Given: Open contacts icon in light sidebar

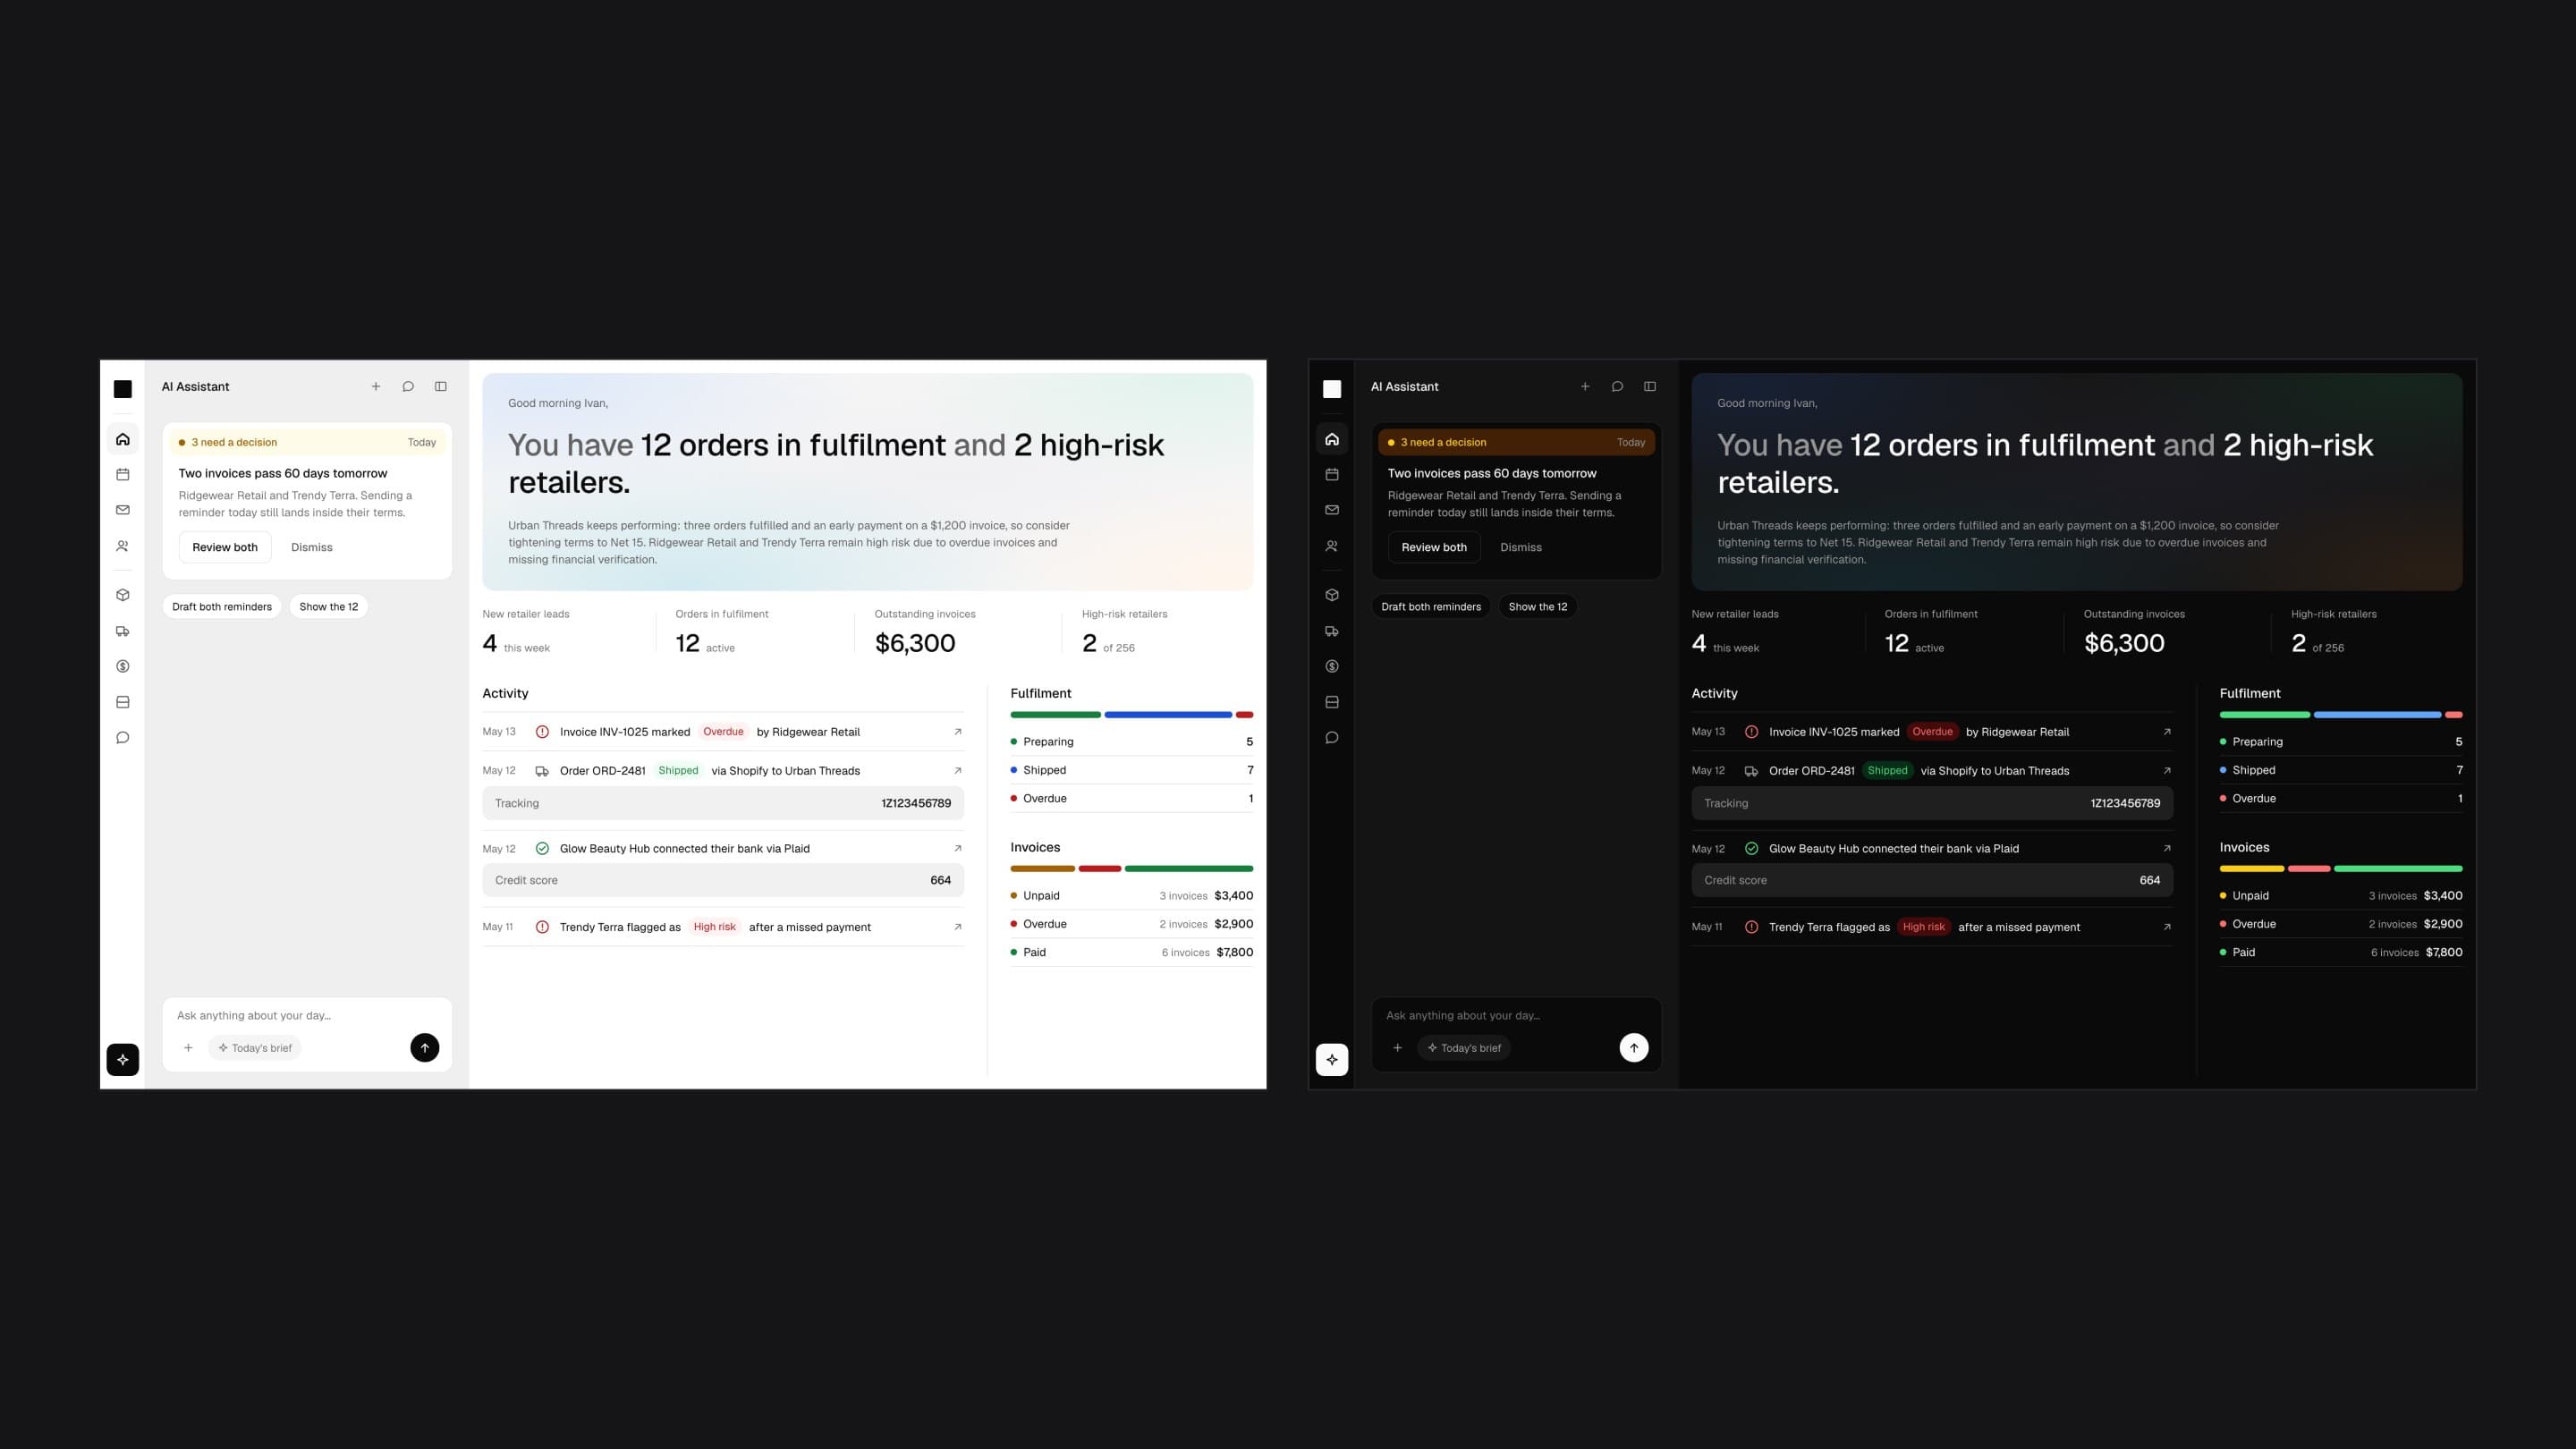Looking at the screenshot, I should click(x=123, y=546).
